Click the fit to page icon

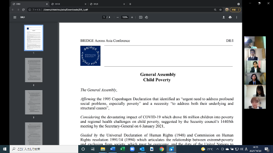pos(140,17)
